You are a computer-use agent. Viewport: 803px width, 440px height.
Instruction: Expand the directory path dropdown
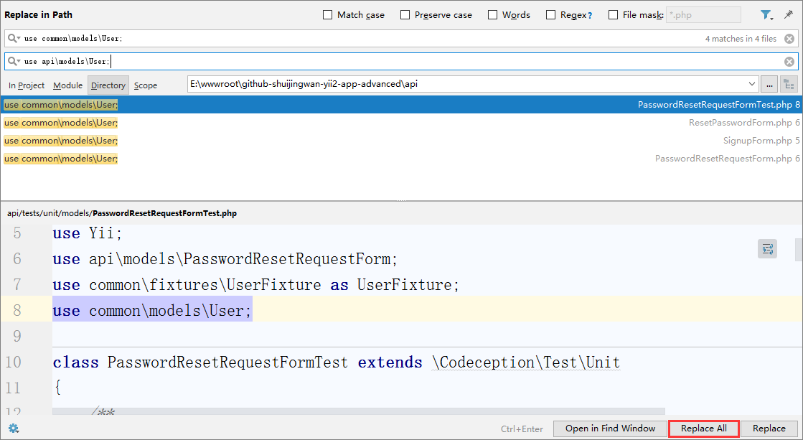coord(751,85)
